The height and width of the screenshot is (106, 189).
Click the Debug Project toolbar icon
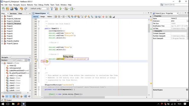(66, 9)
